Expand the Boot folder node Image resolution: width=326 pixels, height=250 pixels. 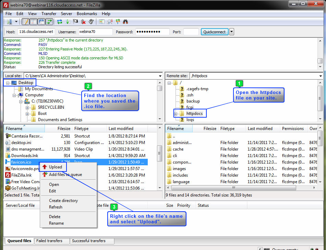[x=27, y=114]
